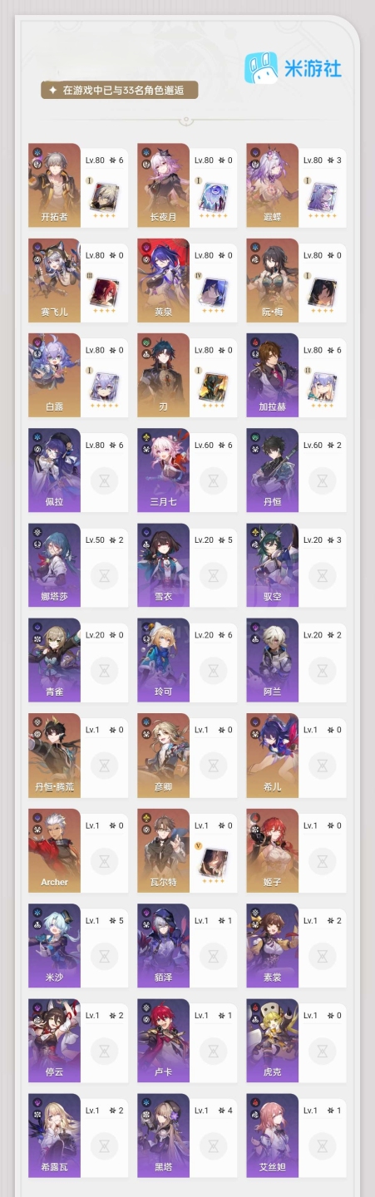Click the 在游戏中已与33名角色邂逅 banner
Image resolution: width=375 pixels, height=1197 pixels.
(120, 91)
